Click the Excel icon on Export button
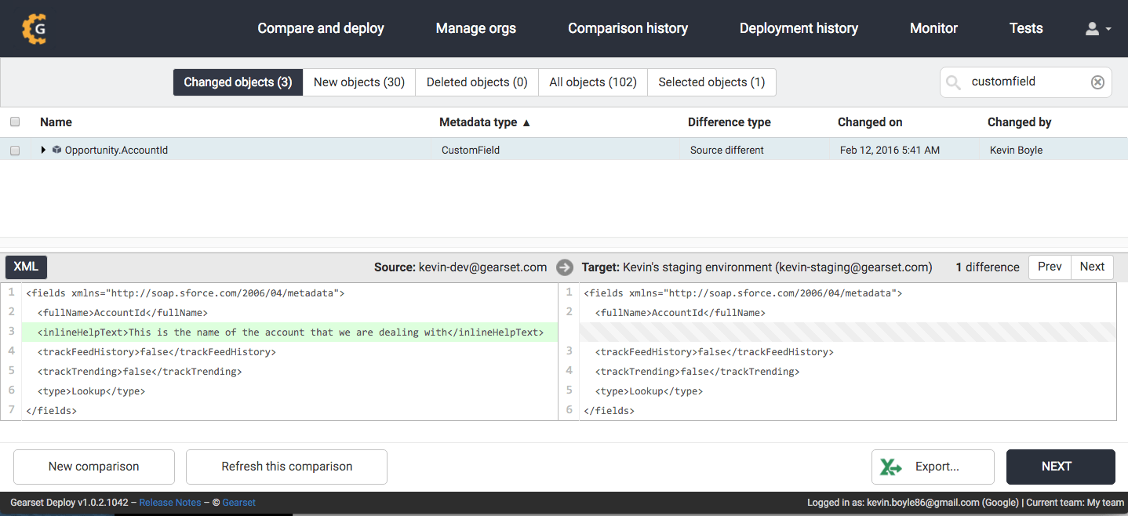1128x516 pixels. [890, 467]
